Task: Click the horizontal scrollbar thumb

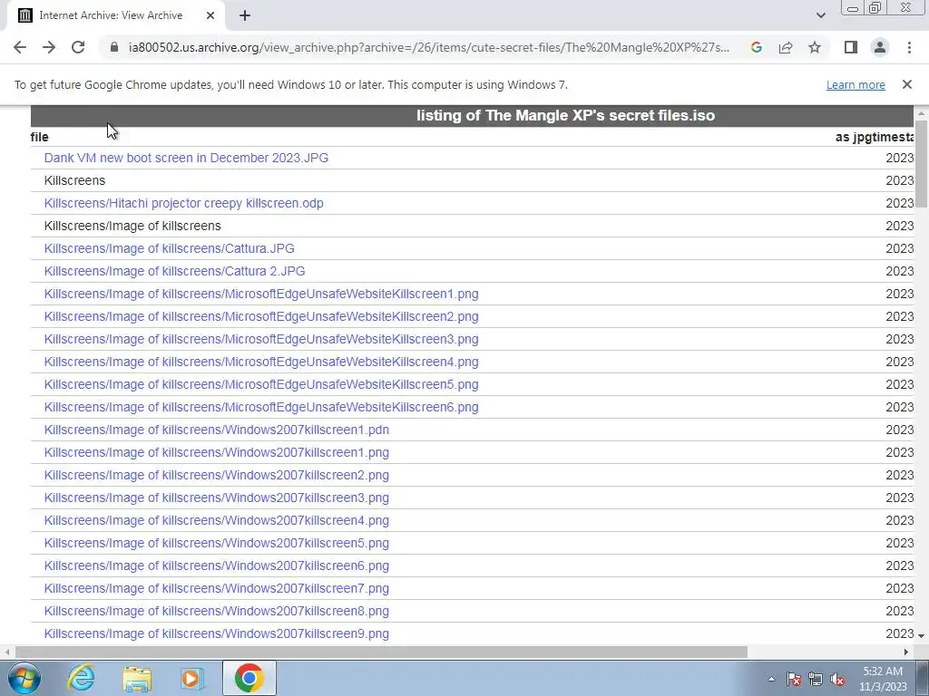Action: coord(382,652)
